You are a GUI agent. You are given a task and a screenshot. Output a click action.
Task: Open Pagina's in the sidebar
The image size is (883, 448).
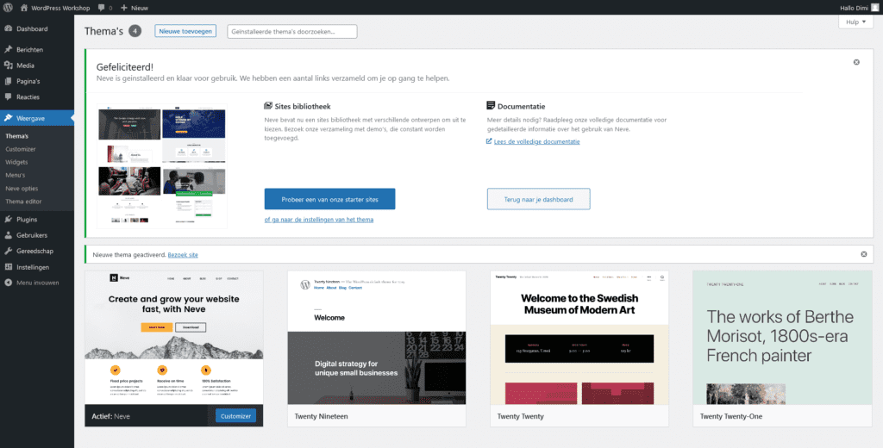coord(36,81)
